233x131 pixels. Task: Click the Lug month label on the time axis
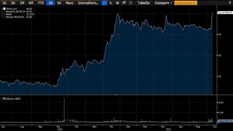[22, 127]
